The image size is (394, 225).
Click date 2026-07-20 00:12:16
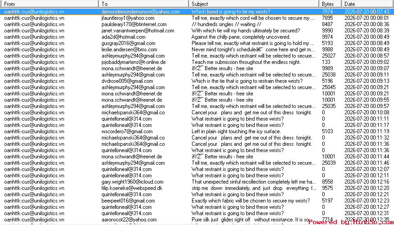[367, 182]
